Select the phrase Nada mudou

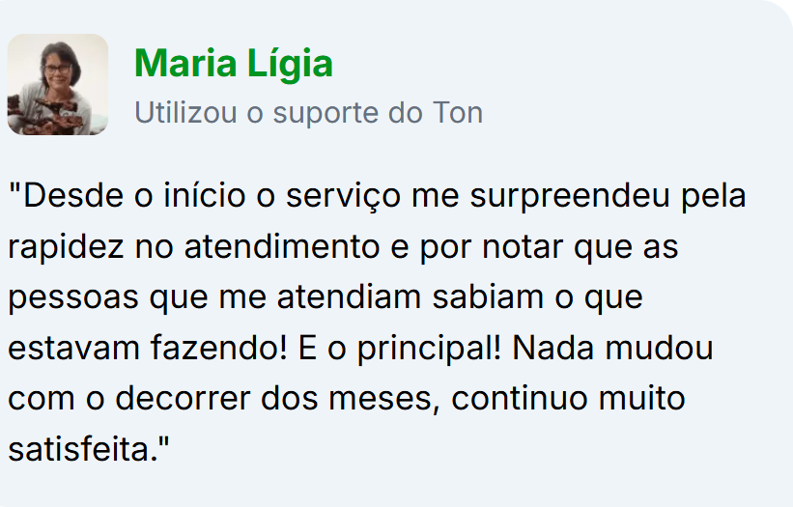click(612, 348)
